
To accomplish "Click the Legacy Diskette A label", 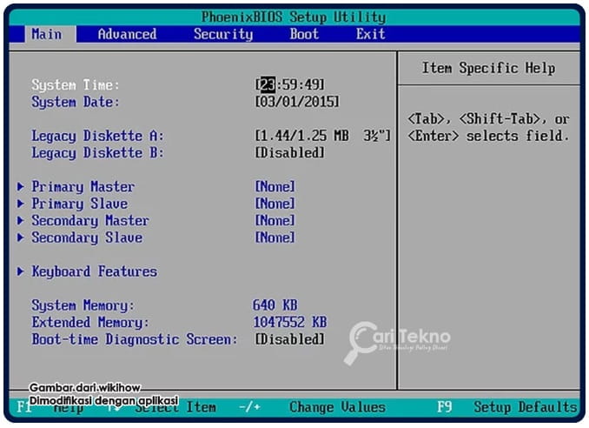I will point(97,136).
